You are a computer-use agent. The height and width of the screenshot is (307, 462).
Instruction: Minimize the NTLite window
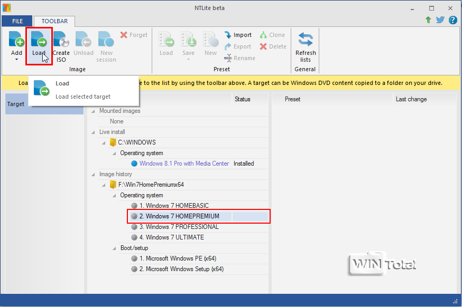(412, 8)
